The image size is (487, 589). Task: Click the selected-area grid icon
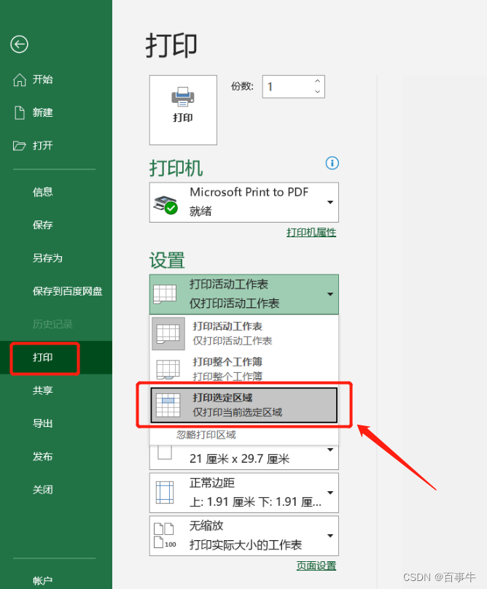click(168, 405)
